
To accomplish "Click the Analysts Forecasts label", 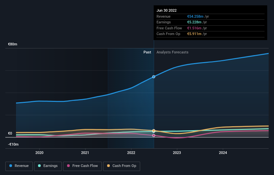I will (x=172, y=52).
